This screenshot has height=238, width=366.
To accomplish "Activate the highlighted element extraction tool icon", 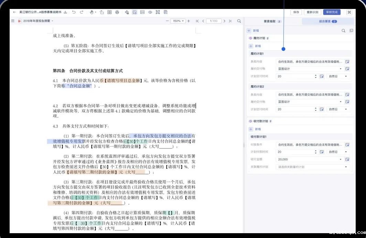I will pos(134,12).
